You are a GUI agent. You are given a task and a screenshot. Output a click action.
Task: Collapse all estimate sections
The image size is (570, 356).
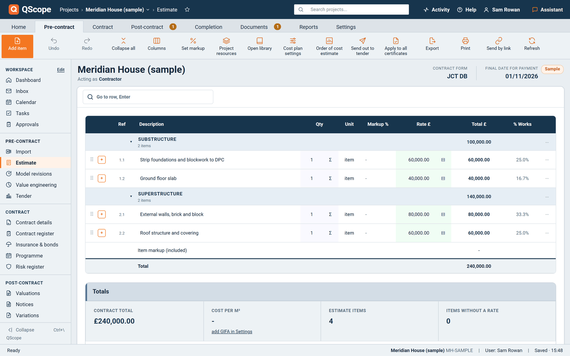coord(123,44)
